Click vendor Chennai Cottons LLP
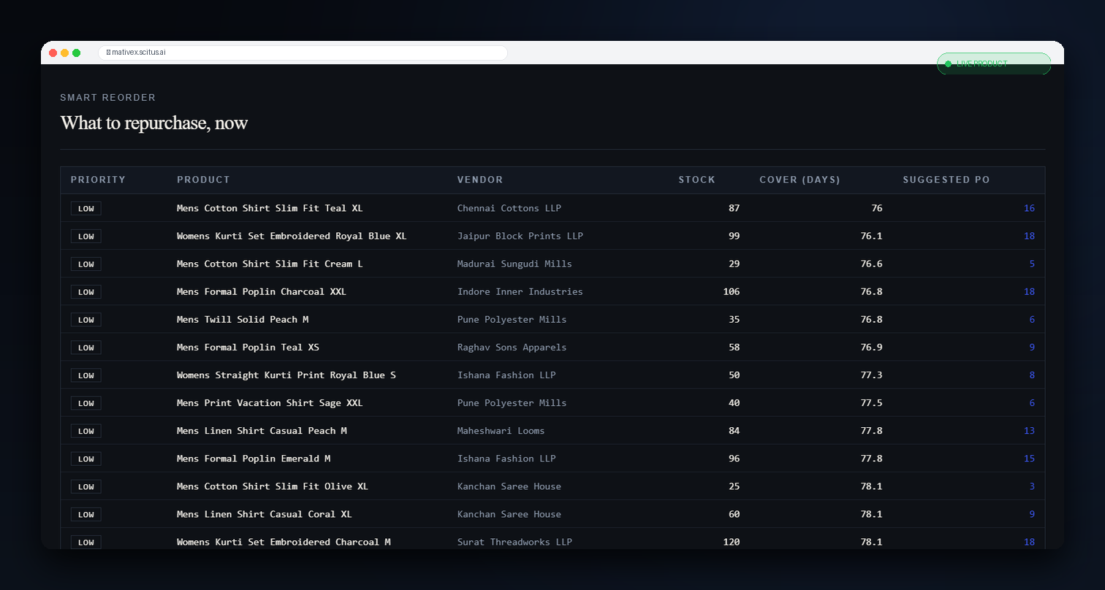This screenshot has height=590, width=1105. pos(509,208)
